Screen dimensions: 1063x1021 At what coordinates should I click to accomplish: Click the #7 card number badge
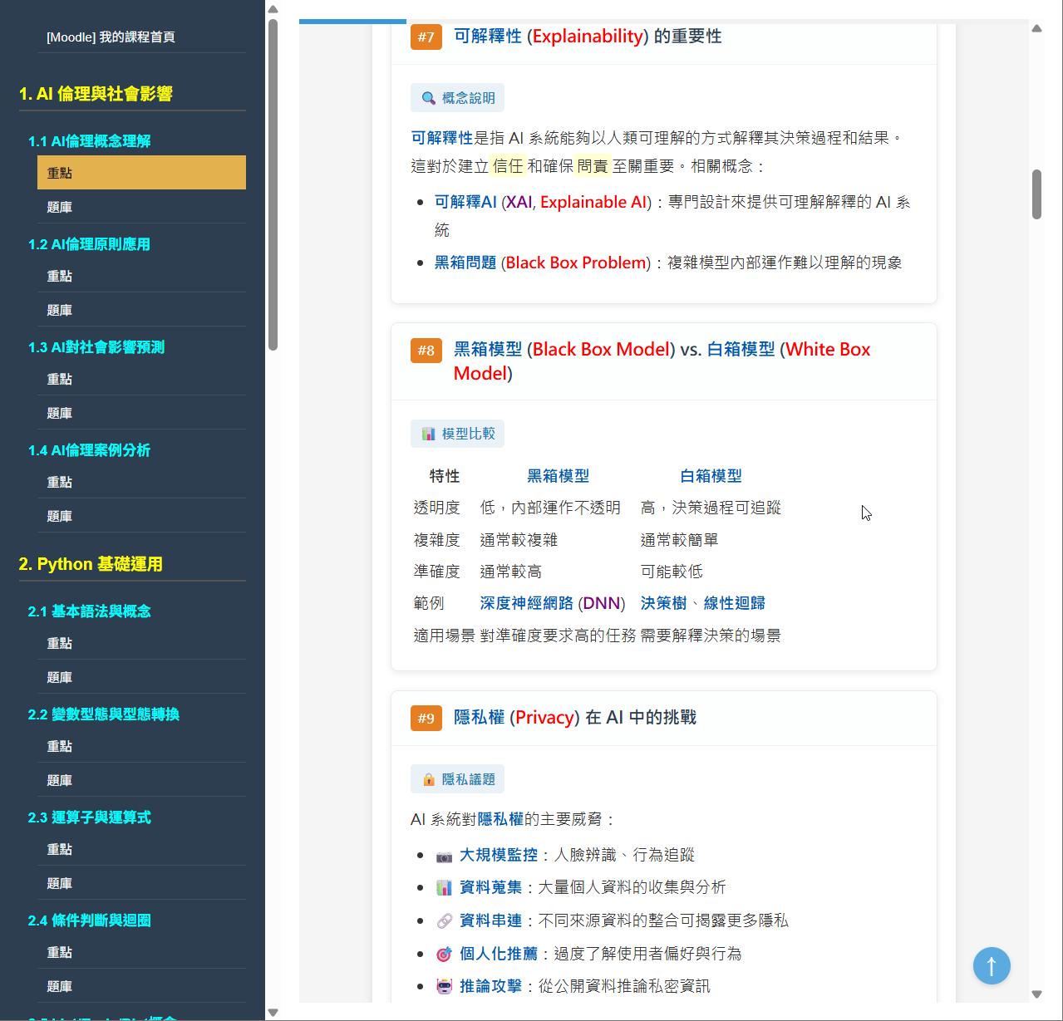[426, 37]
